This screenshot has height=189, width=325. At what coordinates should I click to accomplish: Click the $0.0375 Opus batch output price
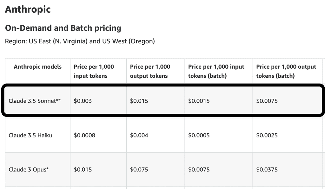[x=267, y=169]
